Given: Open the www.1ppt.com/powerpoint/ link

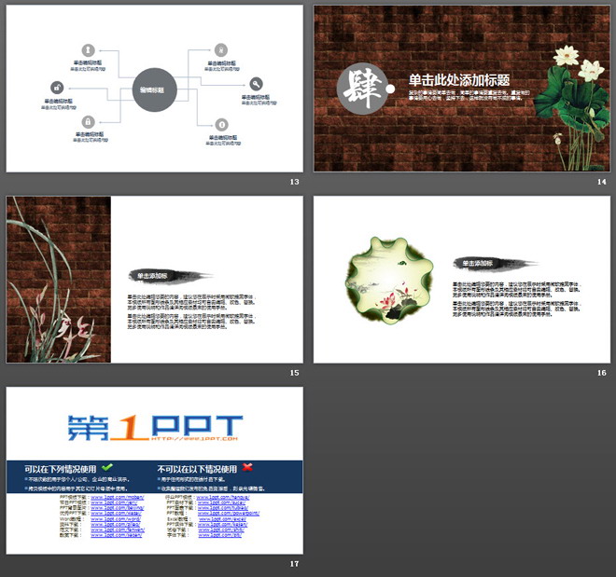Looking at the screenshot, I should [229, 513].
